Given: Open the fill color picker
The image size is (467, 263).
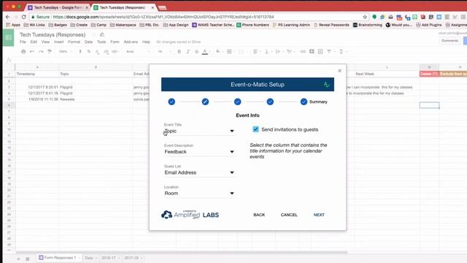Looking at the screenshot, I should tap(218, 52).
